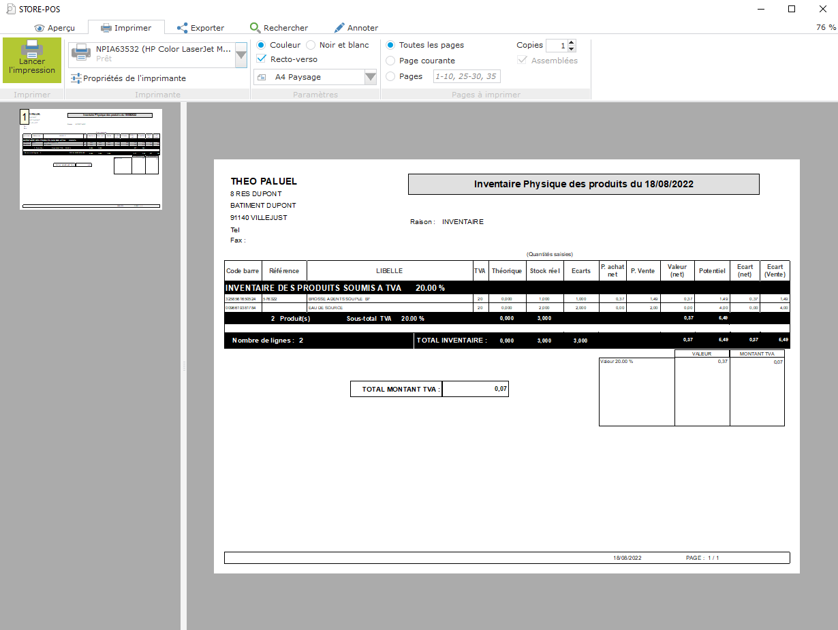Uncheck the Recto-verso checkbox
Viewport: 838px width, 630px height.
(x=262, y=59)
